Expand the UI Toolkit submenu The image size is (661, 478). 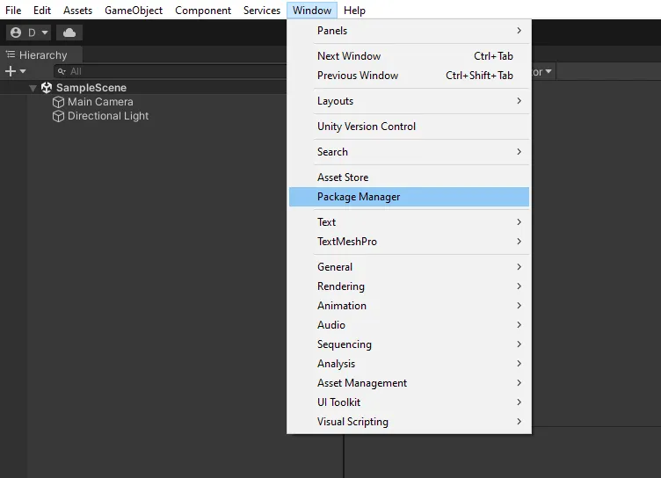tap(409, 402)
